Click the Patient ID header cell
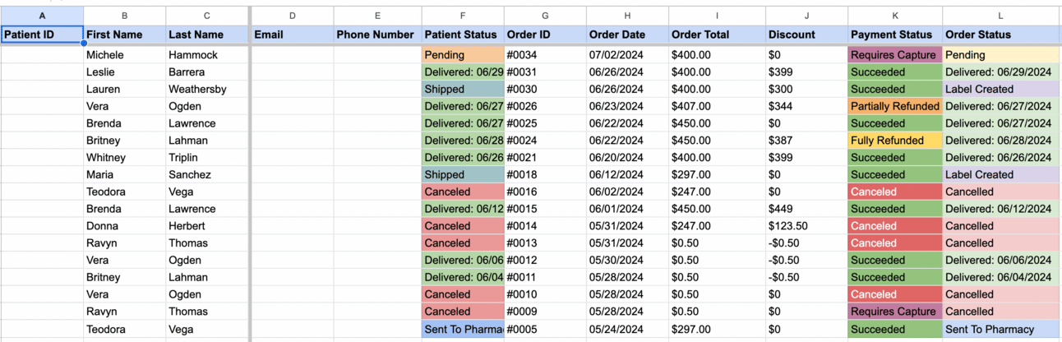 click(42, 35)
